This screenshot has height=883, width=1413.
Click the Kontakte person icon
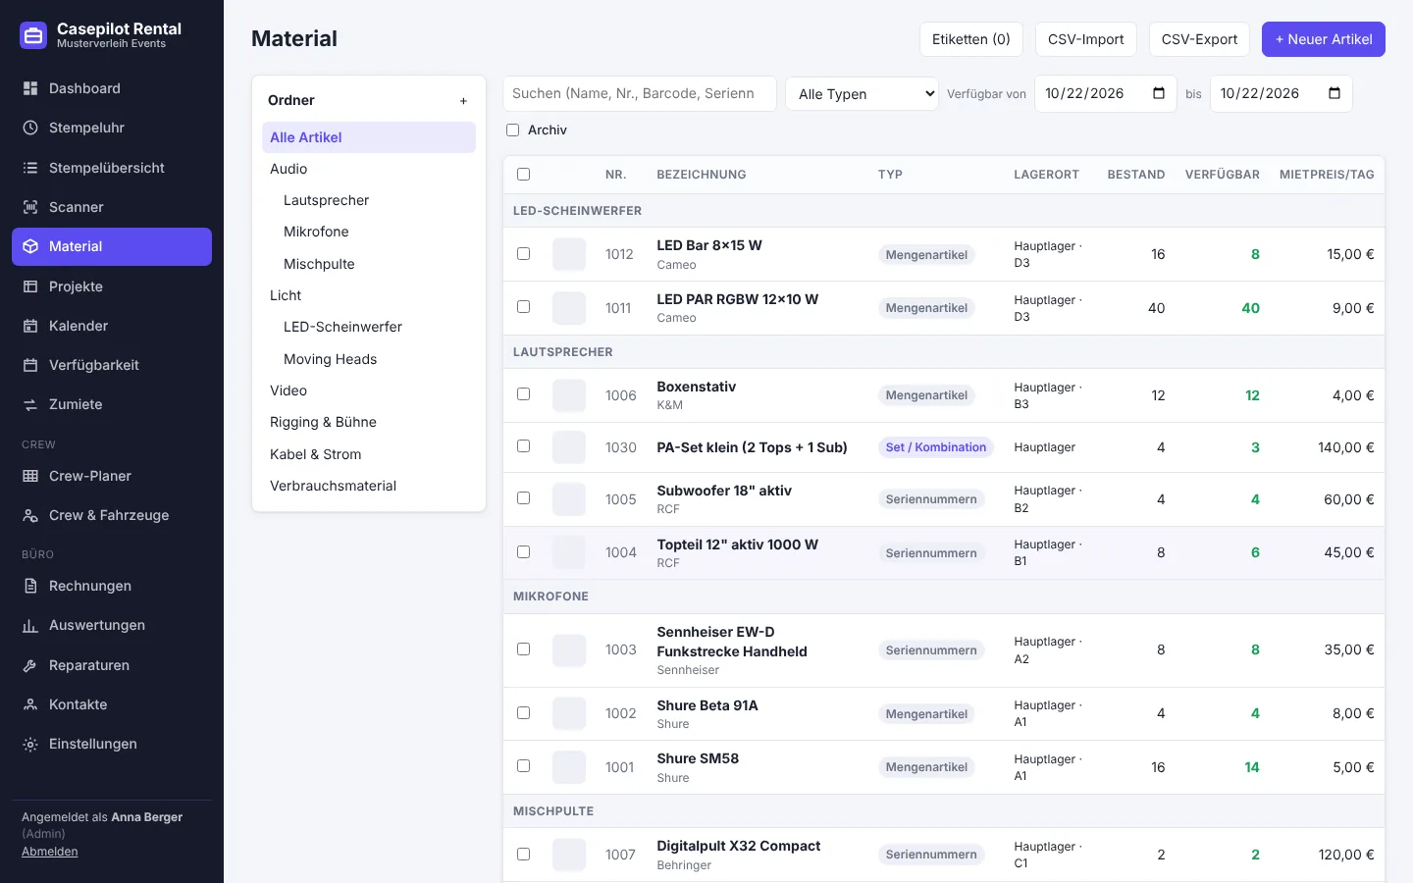30,704
